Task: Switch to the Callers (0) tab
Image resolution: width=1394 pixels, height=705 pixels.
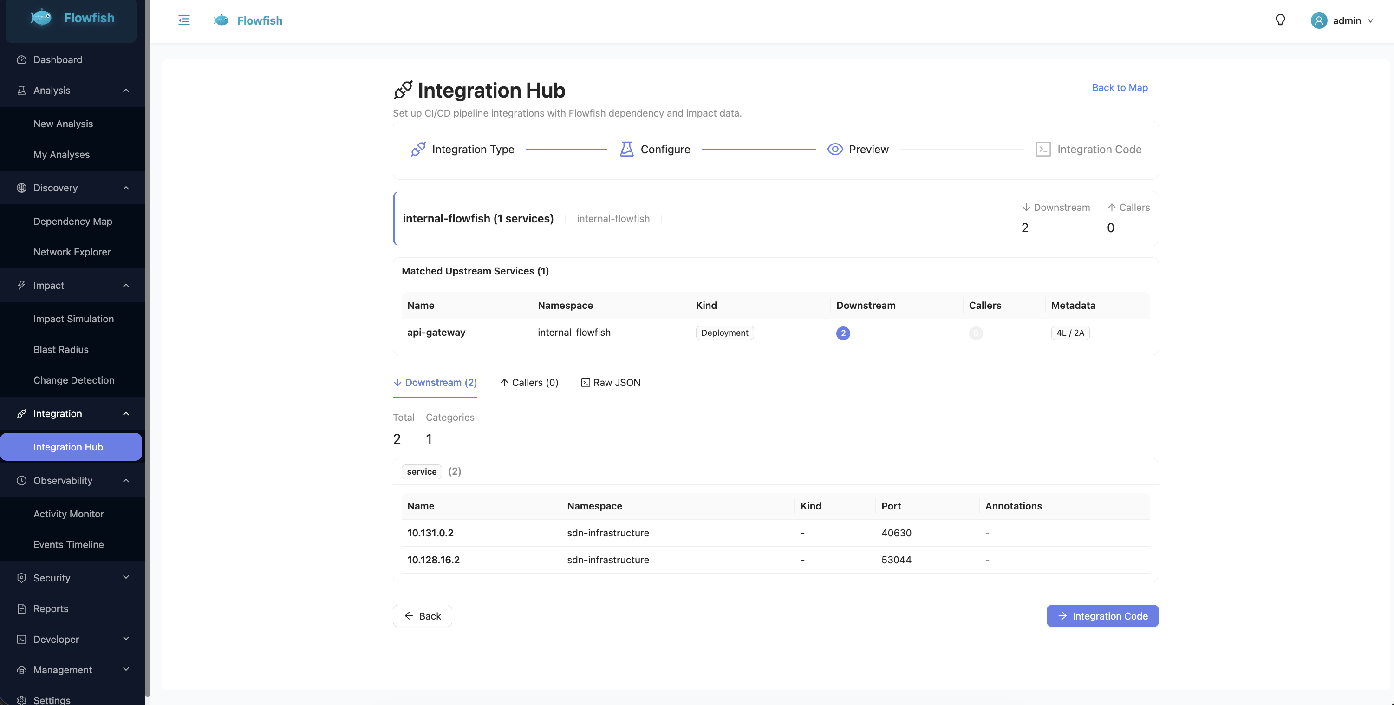Action: pyautogui.click(x=529, y=383)
